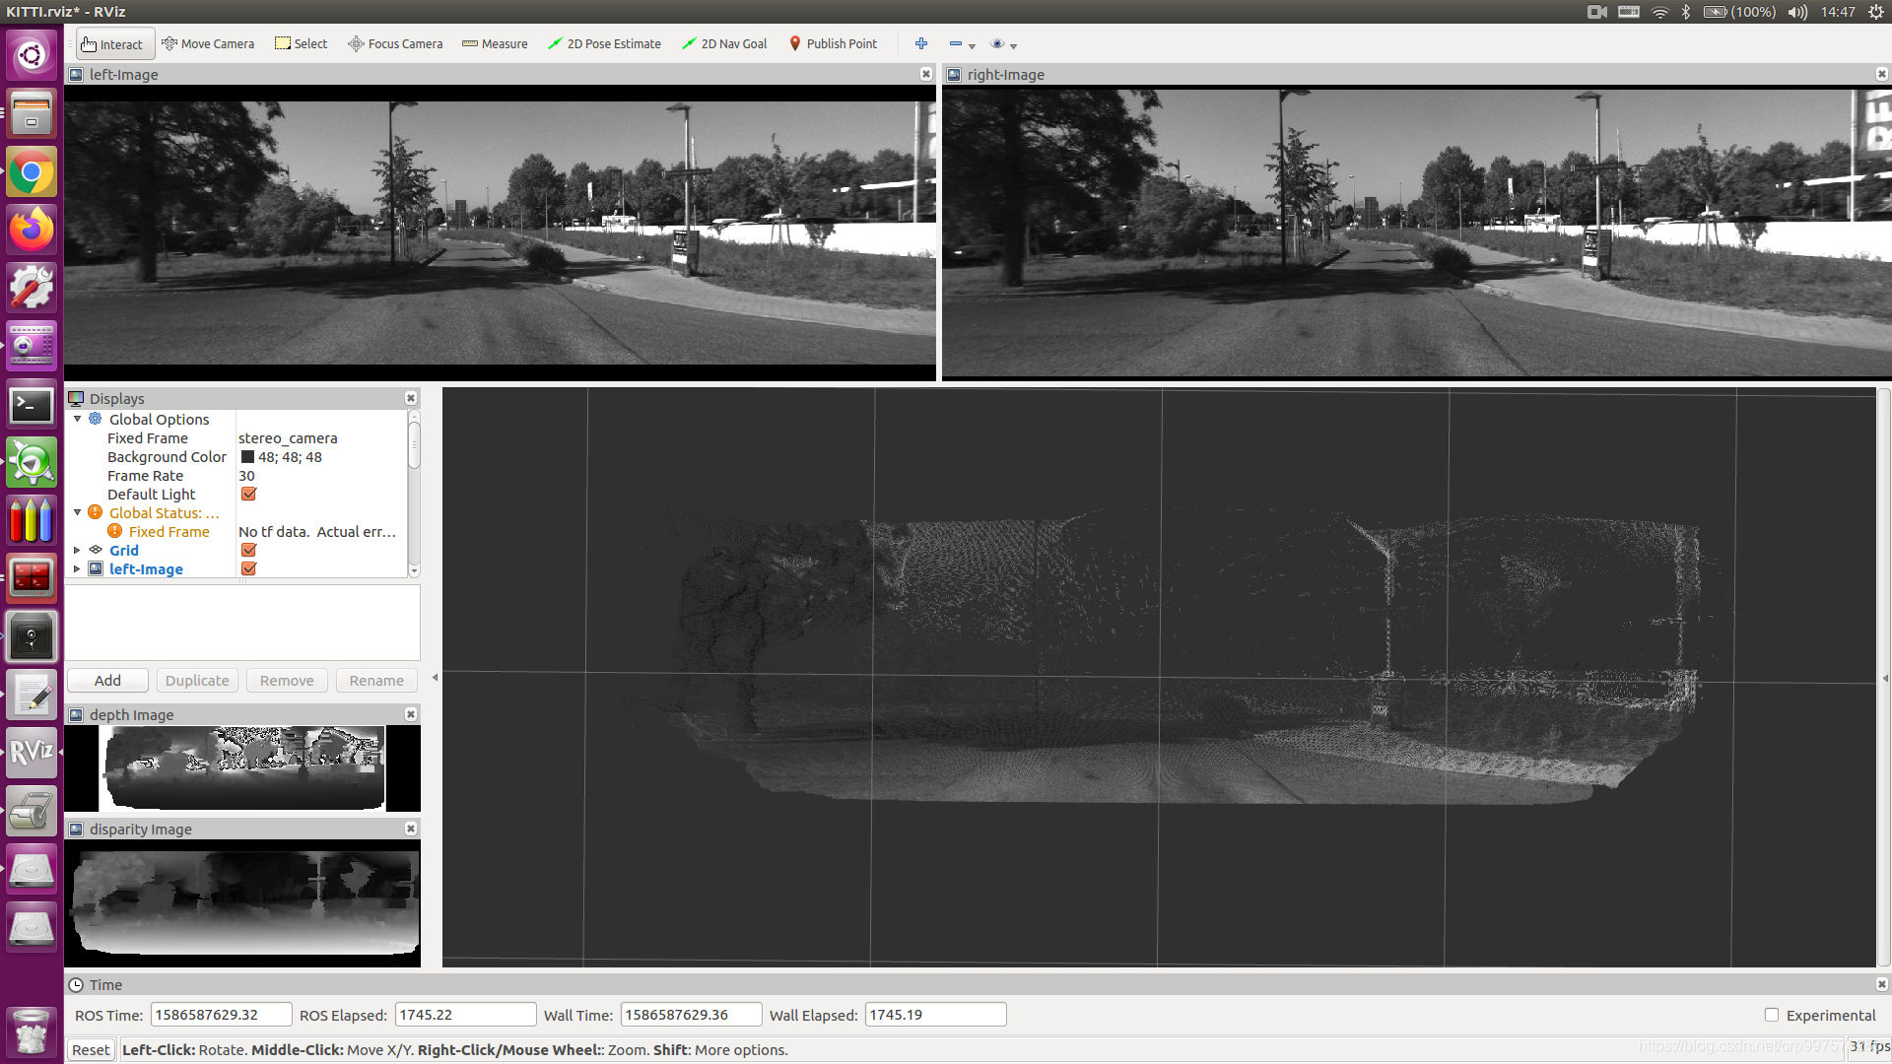This screenshot has height=1064, width=1892.
Task: Open the system tools wrench icon in dock
Action: coord(32,288)
